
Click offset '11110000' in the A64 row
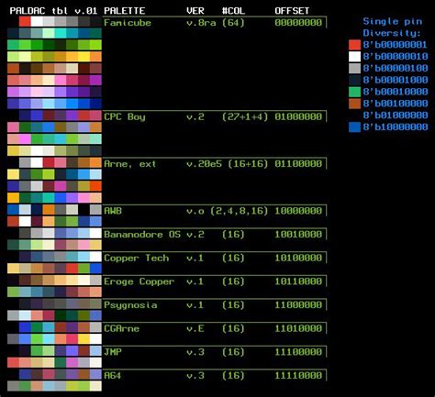pos(298,376)
